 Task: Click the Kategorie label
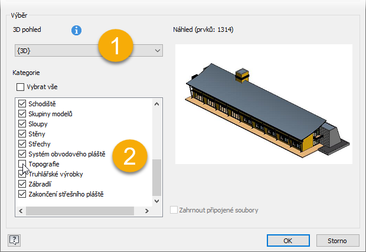coord(26,73)
